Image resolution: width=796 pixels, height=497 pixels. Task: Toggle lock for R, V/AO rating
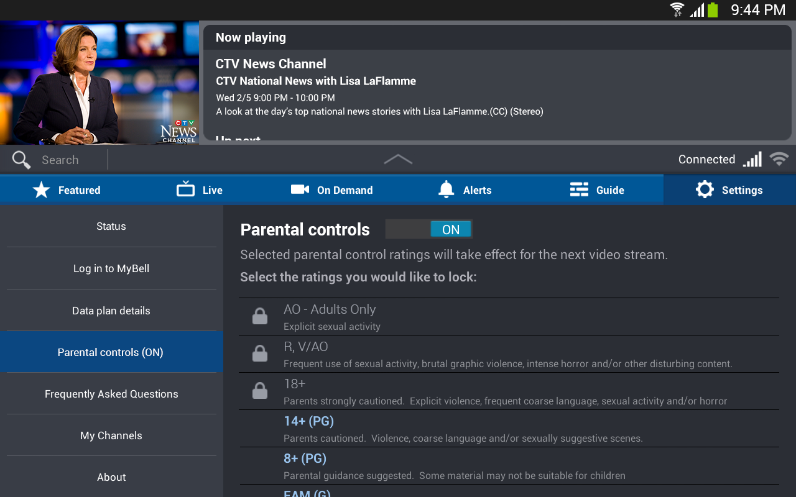[x=509, y=354]
